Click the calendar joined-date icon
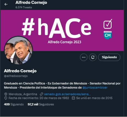Viewport: 127px width, 117px height. coord(73,98)
